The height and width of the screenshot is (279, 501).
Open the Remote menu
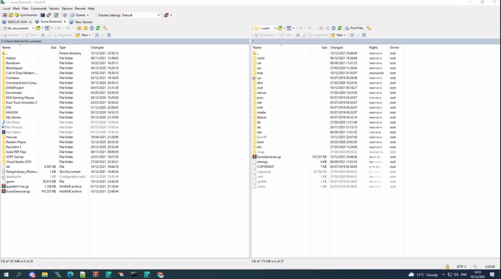(80, 8)
